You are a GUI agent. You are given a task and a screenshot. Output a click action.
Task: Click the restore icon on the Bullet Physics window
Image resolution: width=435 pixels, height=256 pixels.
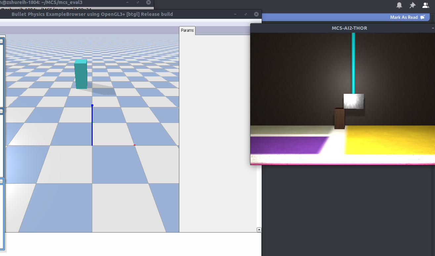click(x=245, y=14)
